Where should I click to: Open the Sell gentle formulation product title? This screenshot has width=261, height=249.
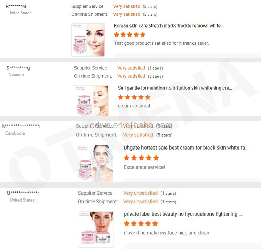coord(175,88)
